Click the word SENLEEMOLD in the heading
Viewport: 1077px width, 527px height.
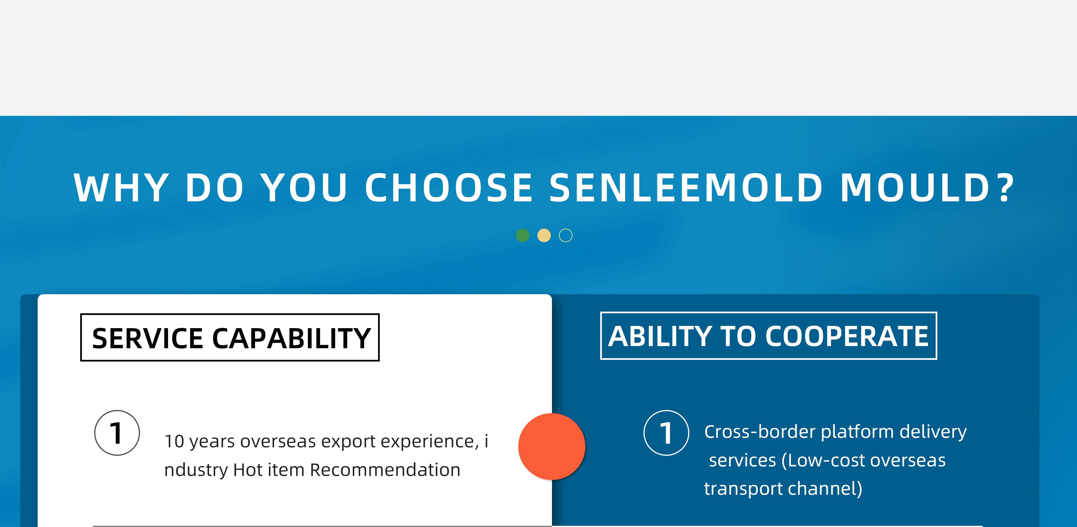click(686, 188)
